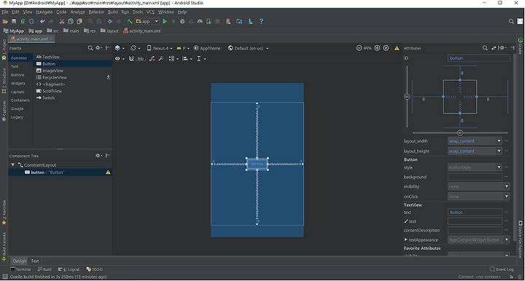The height and width of the screenshot is (281, 525).
Task: Toggle autoconnect magnet icon
Action: [131, 59]
